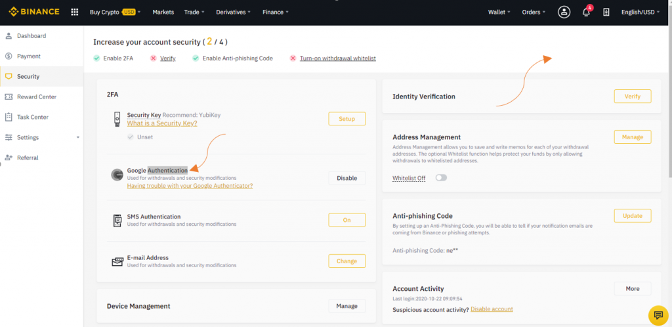Click the Reward Center ticket icon
The height and width of the screenshot is (327, 672).
pyautogui.click(x=8, y=97)
